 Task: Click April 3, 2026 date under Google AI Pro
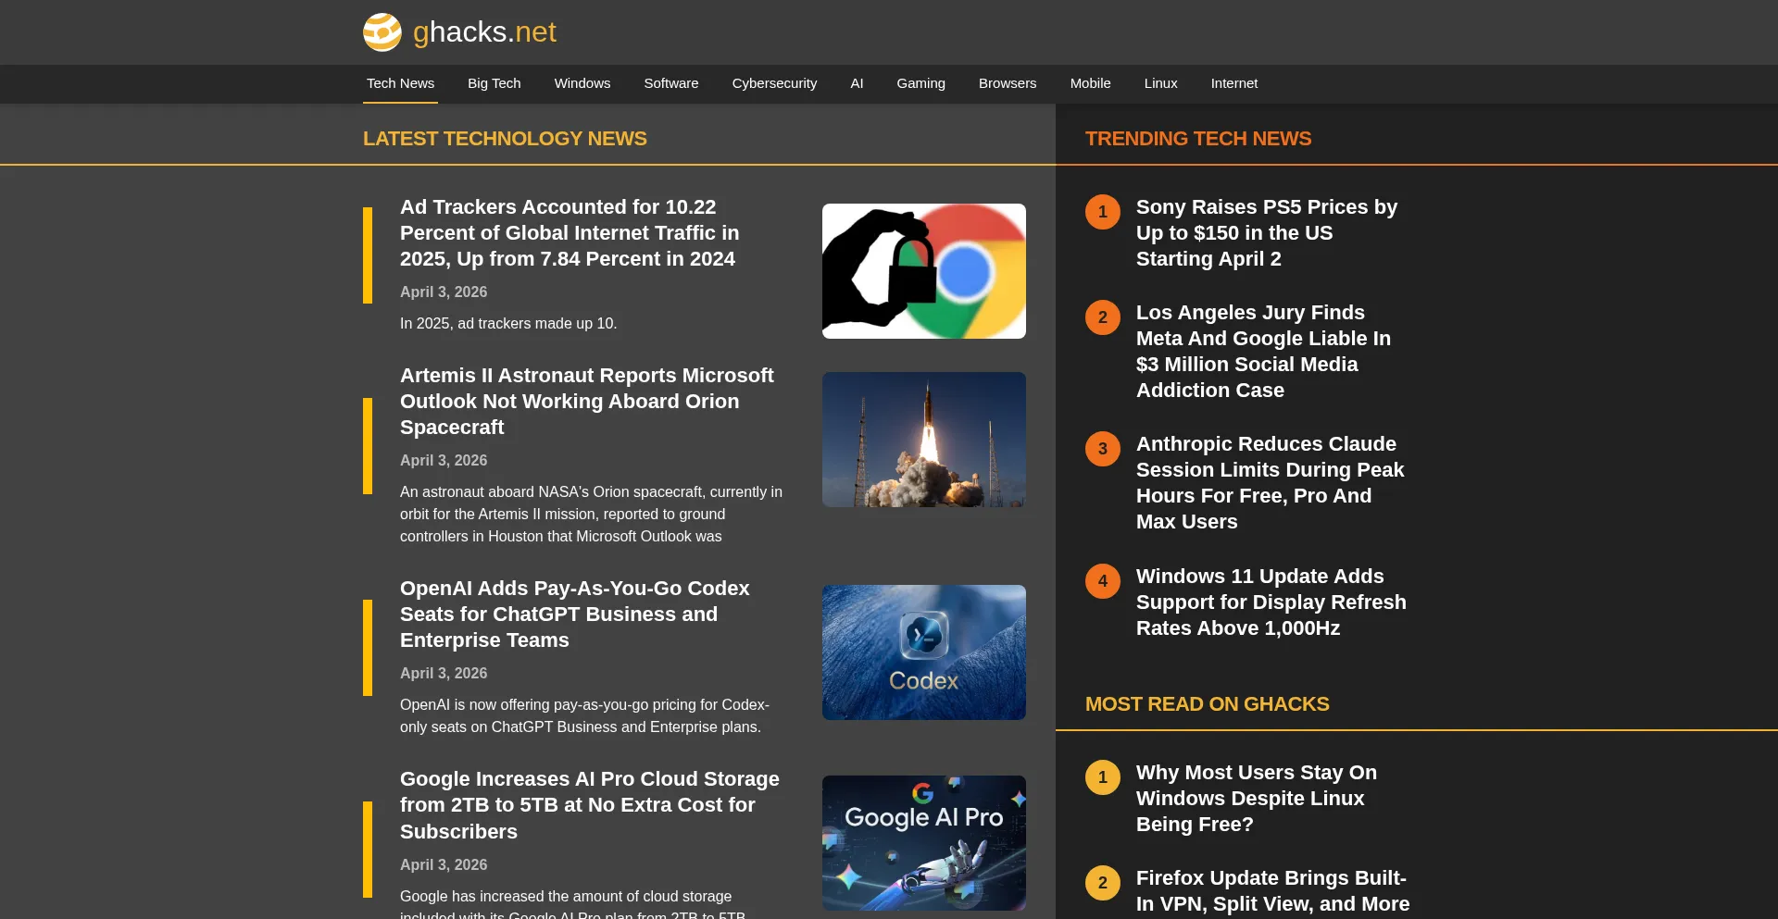click(444, 865)
